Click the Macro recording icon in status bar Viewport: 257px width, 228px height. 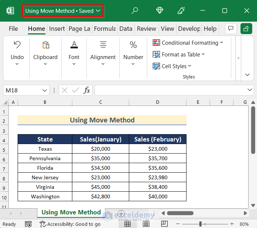click(28, 224)
